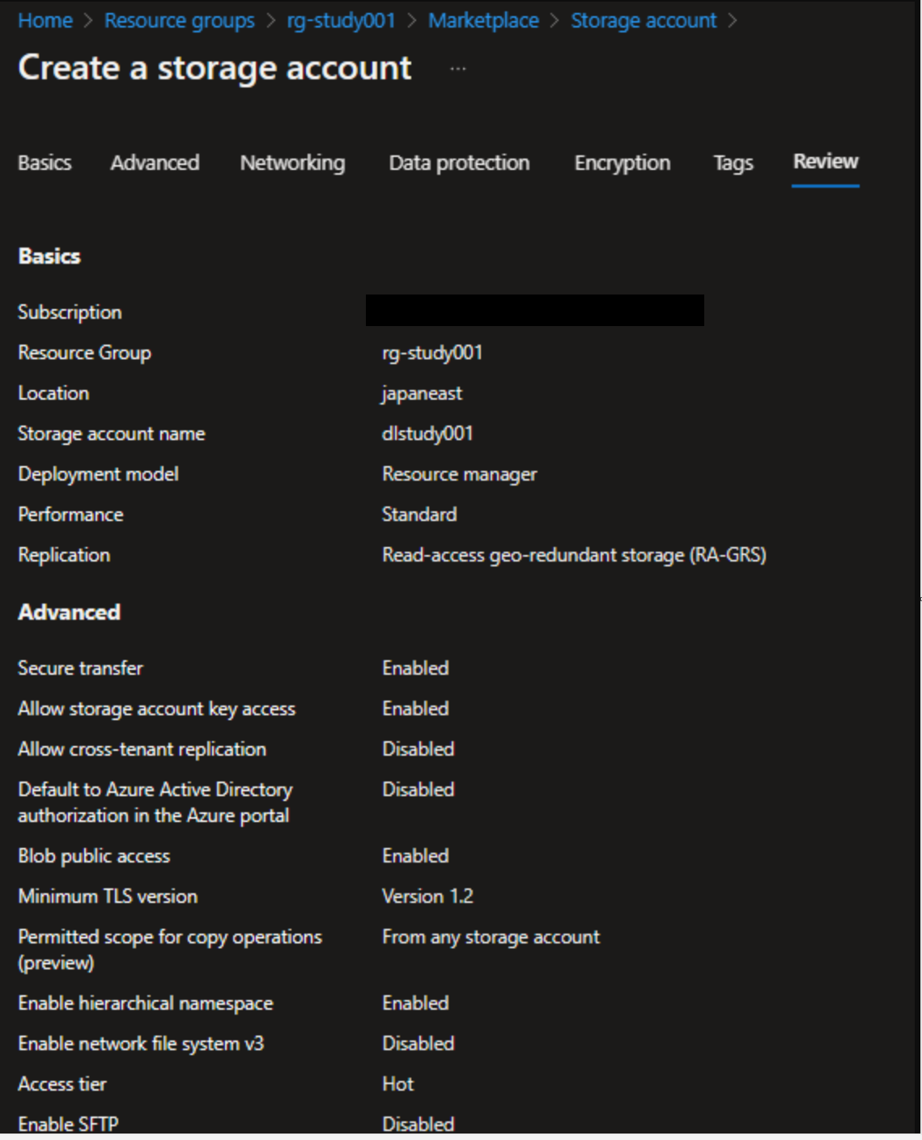Open Resource groups breadcrumb
The width and height of the screenshot is (922, 1140).
pos(180,21)
